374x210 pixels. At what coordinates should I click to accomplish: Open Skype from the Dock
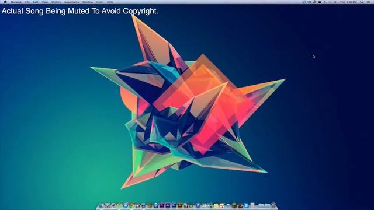click(247, 205)
